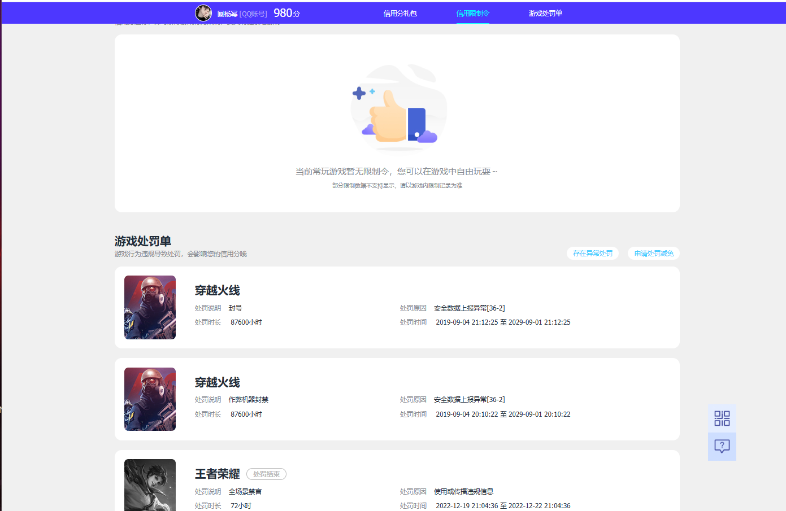Click the 980分 credit score
Screen dimensions: 786x511
[x=286, y=12]
